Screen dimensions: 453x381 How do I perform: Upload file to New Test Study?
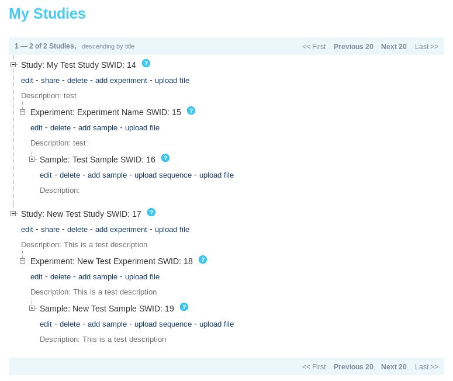[x=172, y=230]
